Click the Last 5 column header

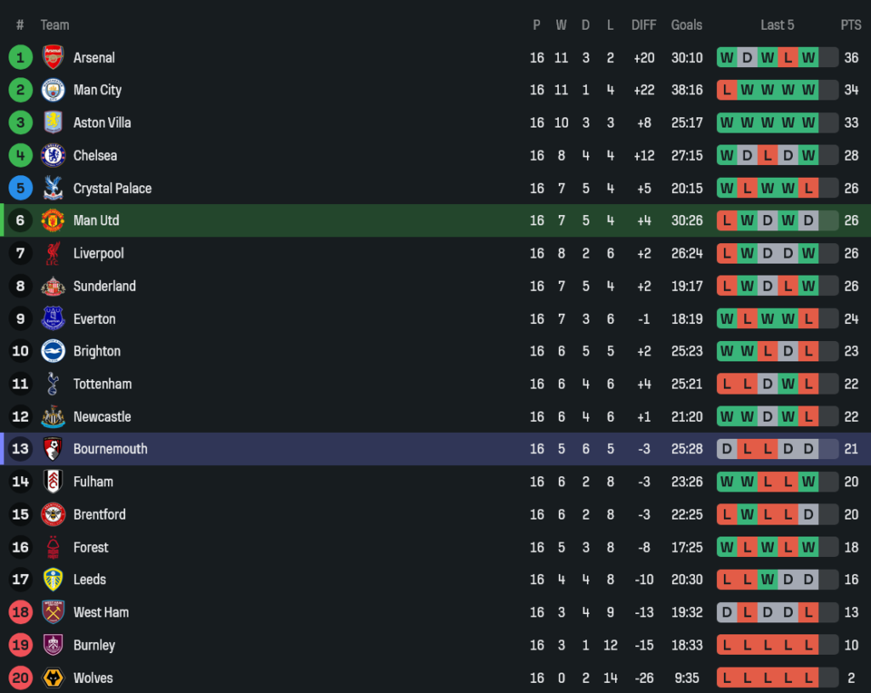point(777,25)
